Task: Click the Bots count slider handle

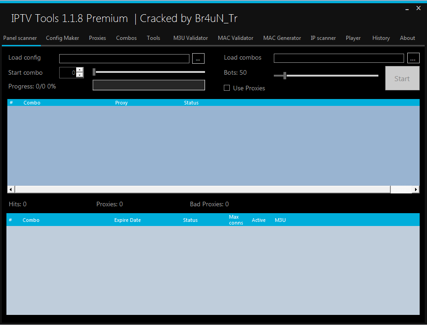Action: tap(285, 76)
